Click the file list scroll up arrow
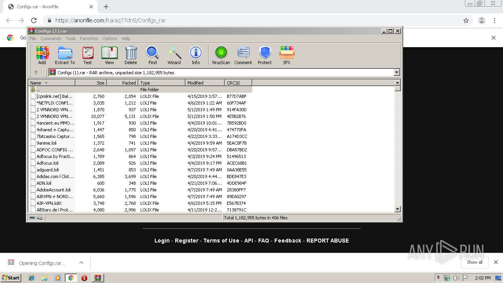Screen dimensions: 503x283 pos(397,83)
